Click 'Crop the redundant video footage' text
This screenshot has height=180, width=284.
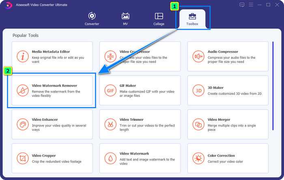click(x=57, y=161)
